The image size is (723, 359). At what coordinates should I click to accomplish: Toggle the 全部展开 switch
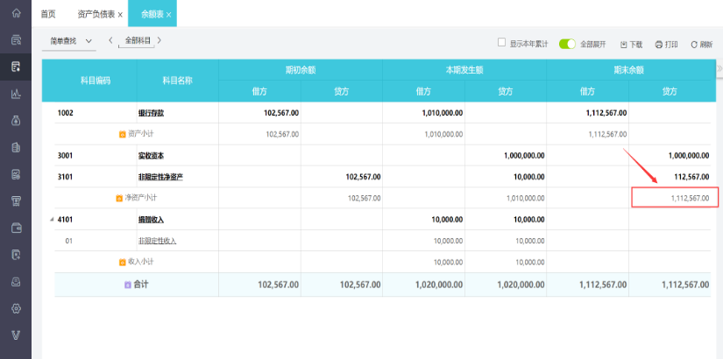(x=567, y=44)
